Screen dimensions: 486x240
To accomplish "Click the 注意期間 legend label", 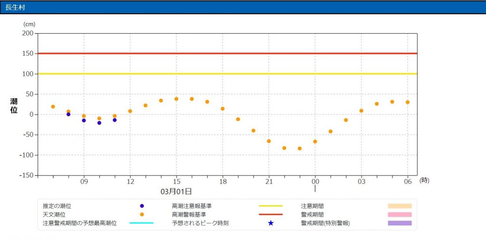I will [312, 206].
